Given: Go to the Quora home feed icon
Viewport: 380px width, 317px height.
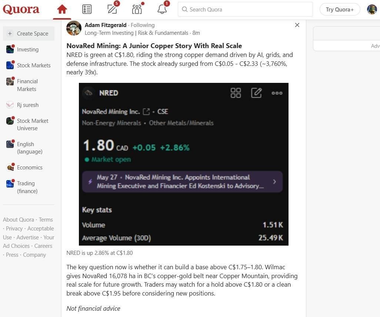Looking at the screenshot, I should pos(62,10).
